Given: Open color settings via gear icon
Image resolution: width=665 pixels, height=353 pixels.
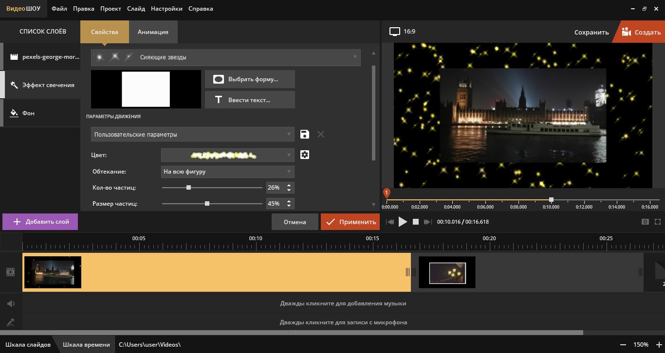Looking at the screenshot, I should 305,155.
